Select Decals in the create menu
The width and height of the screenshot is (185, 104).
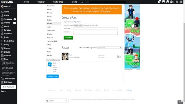pyautogui.click(x=49, y=16)
